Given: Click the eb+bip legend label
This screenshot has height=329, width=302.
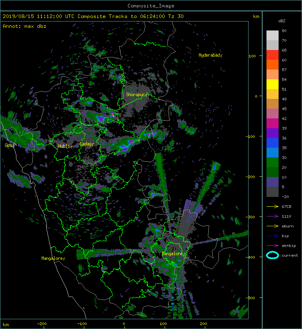Looking at the screenshot, I should (289, 246).
